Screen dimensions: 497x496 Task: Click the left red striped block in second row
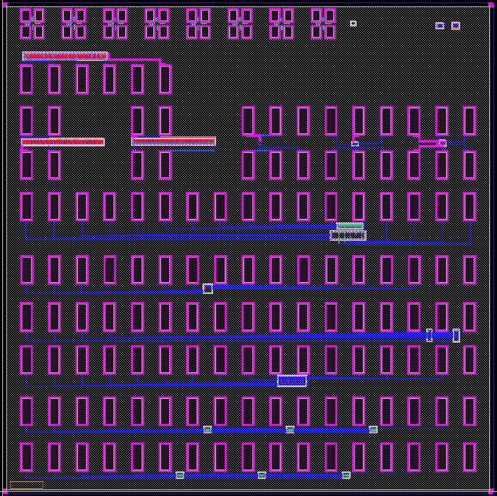tap(63, 142)
